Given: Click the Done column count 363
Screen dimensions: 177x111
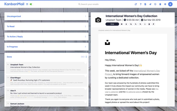Looking at the screenshot, I should [x=83, y=57].
